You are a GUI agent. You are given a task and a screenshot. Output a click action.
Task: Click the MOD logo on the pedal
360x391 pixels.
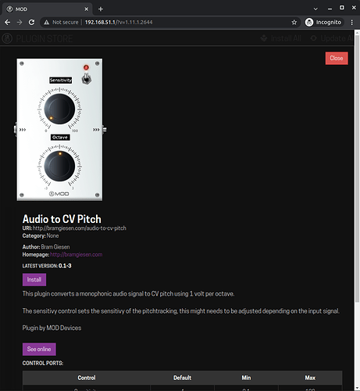59,194
